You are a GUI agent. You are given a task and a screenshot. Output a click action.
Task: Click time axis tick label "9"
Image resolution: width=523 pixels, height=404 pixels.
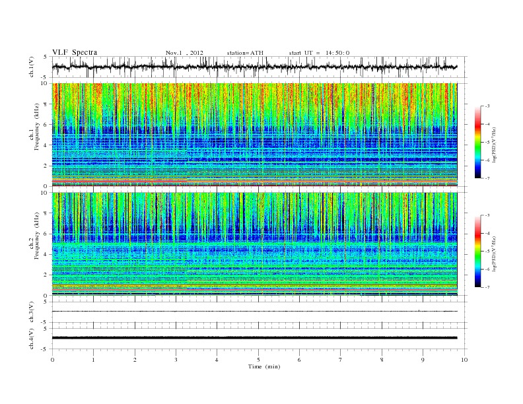(x=423, y=360)
